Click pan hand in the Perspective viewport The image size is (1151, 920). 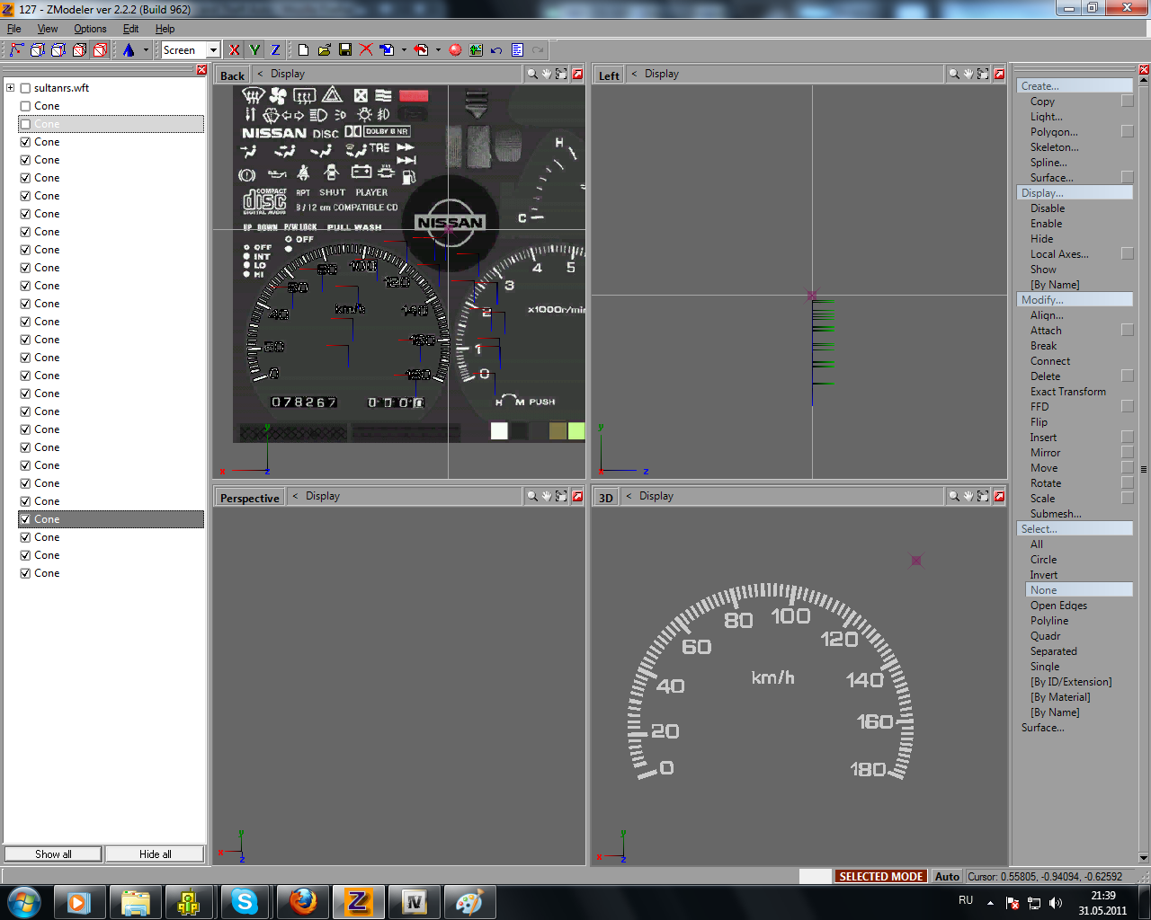tap(547, 496)
